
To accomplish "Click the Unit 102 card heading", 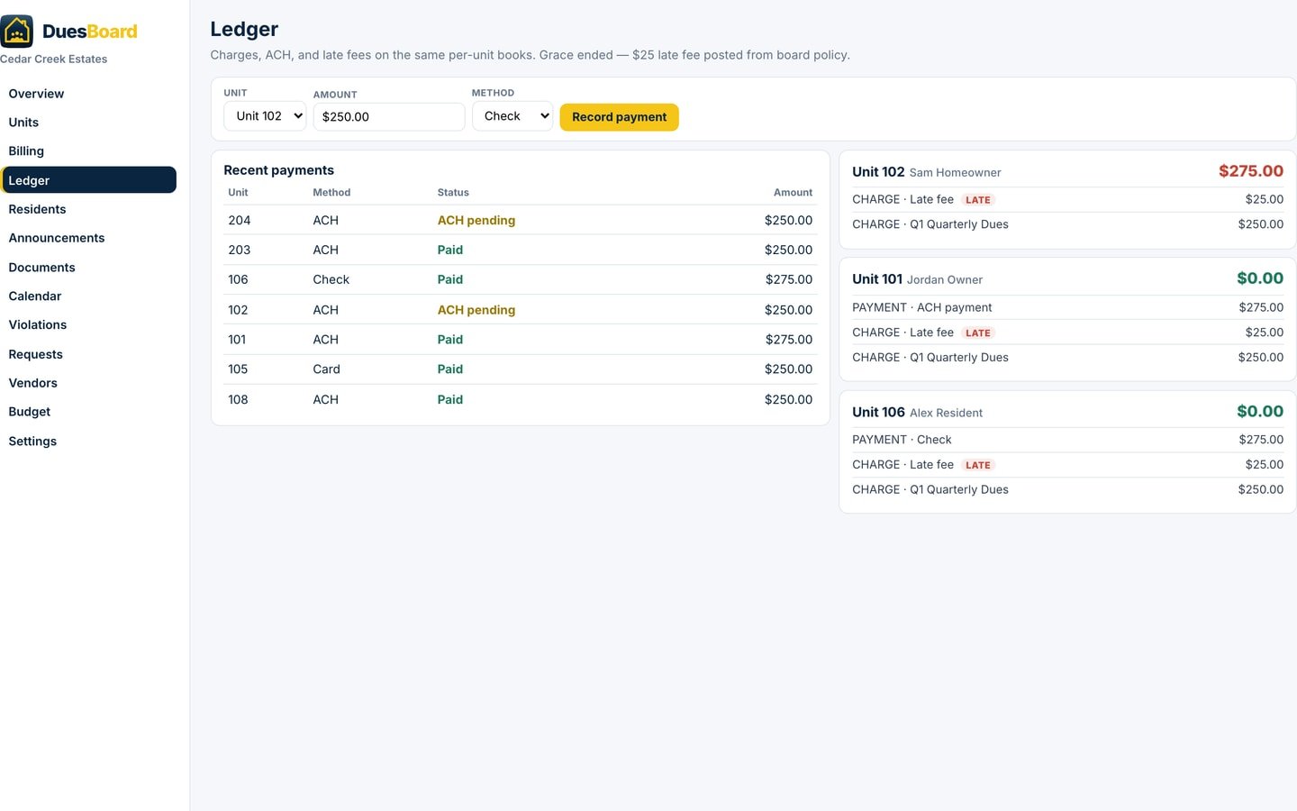I will (x=878, y=172).
